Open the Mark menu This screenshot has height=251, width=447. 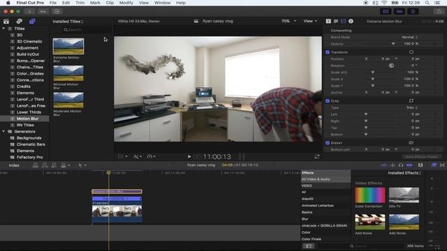[x=95, y=3]
